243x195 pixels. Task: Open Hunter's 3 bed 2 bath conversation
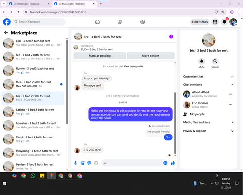(33, 71)
